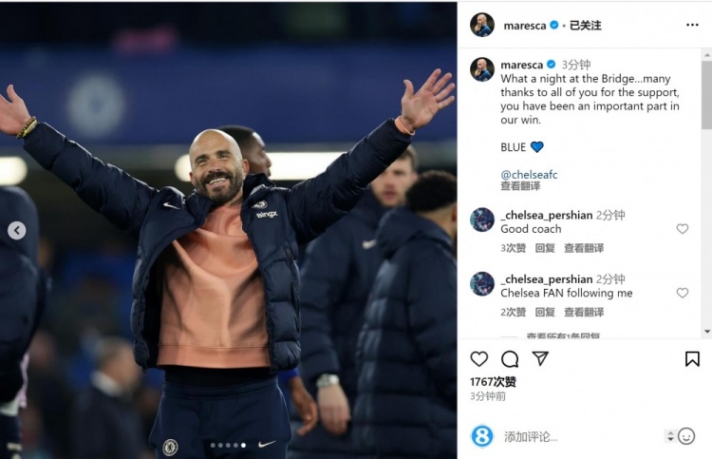Screen dimensions: 712x459
Task: View likes list via 1767次赞
Action: pyautogui.click(x=493, y=382)
